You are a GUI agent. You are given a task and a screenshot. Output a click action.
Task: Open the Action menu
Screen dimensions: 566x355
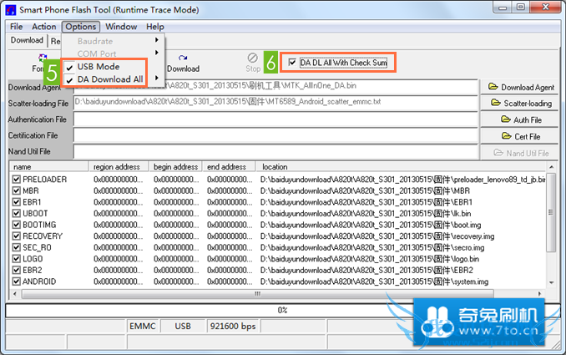[44, 27]
